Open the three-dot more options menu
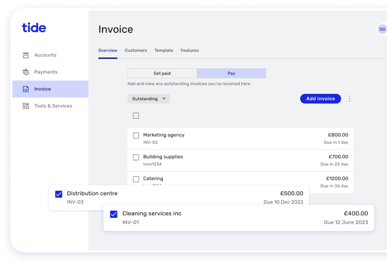This screenshot has width=387, height=265. pyautogui.click(x=350, y=99)
